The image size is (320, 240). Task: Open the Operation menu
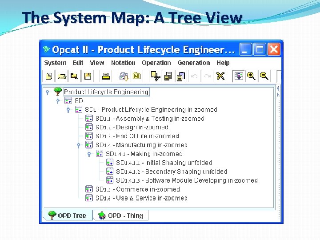[156, 63]
